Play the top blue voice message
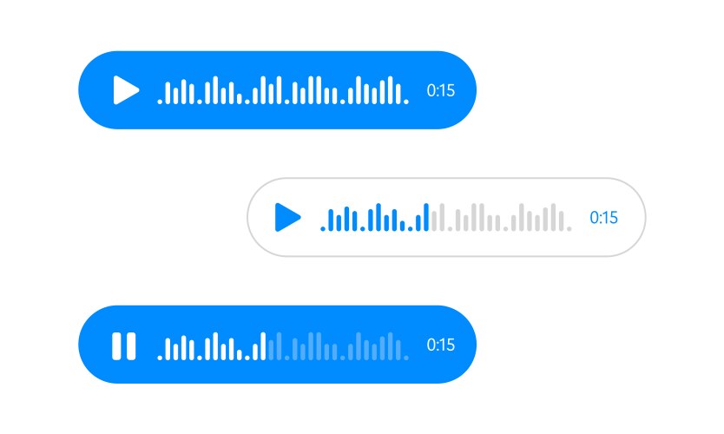The image size is (724, 434). (126, 90)
